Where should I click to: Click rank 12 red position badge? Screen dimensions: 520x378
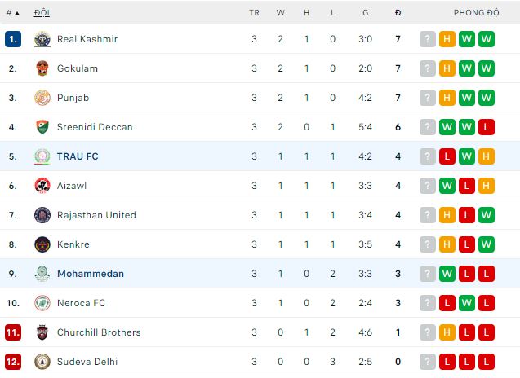point(12,362)
